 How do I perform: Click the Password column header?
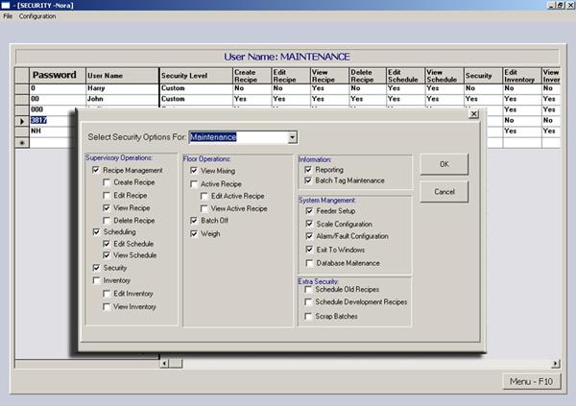tap(58, 75)
